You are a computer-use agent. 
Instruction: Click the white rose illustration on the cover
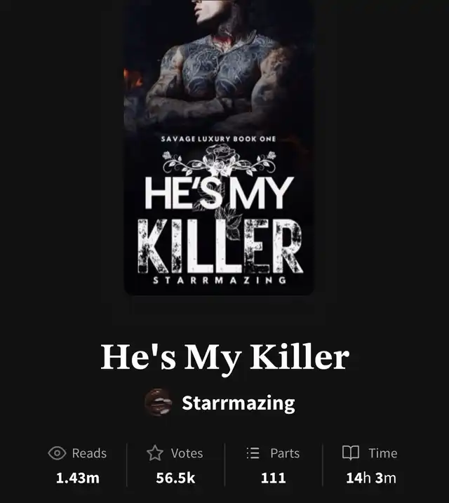pos(219,159)
